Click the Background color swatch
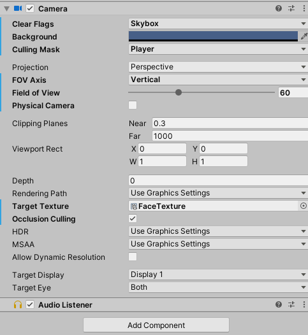This screenshot has height=335, width=308. click(x=213, y=36)
